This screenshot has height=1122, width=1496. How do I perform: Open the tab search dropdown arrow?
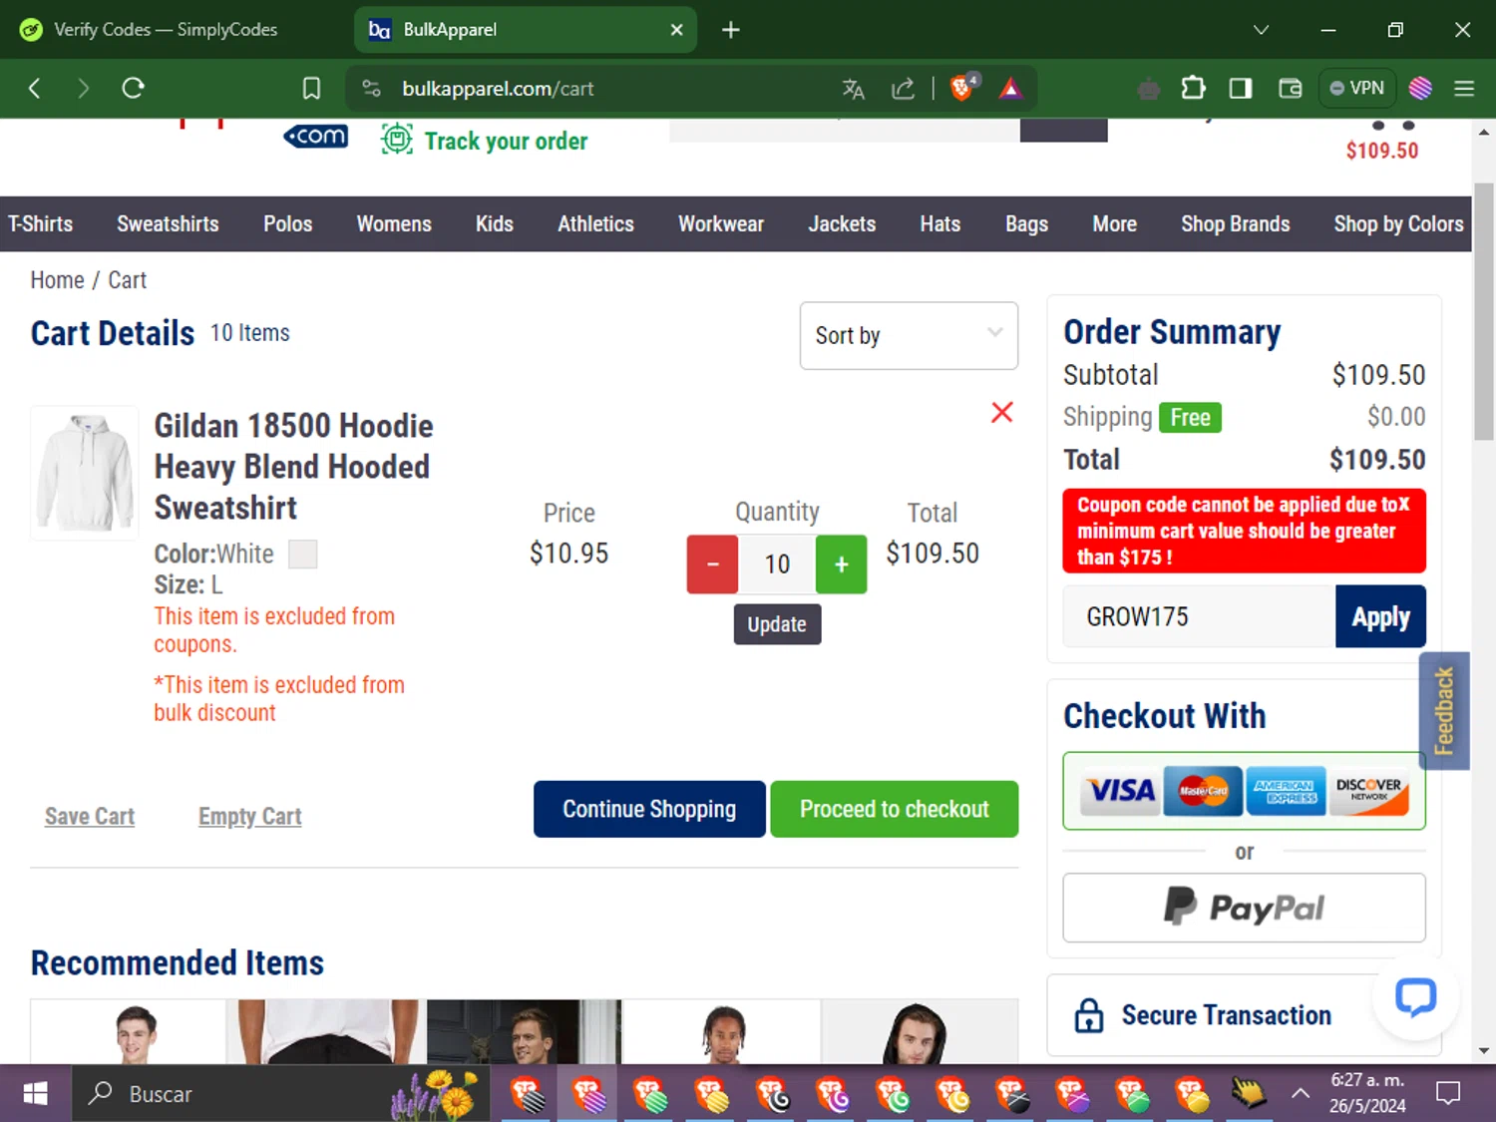point(1261,30)
